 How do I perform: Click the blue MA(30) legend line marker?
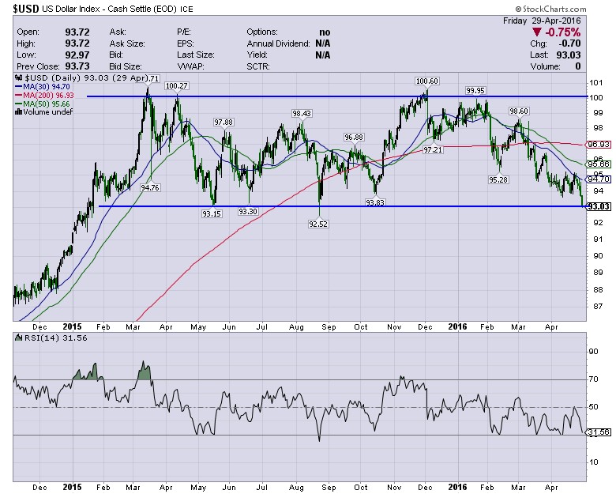[17, 88]
